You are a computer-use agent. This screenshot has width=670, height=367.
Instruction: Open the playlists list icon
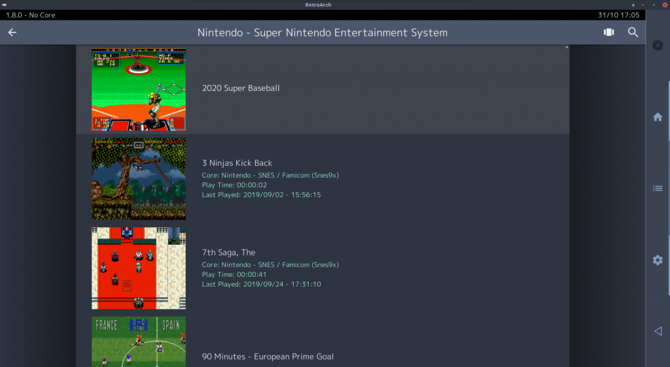tap(658, 189)
